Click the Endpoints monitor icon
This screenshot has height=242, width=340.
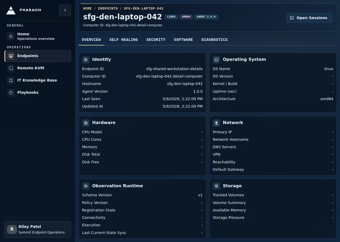pyautogui.click(x=11, y=56)
